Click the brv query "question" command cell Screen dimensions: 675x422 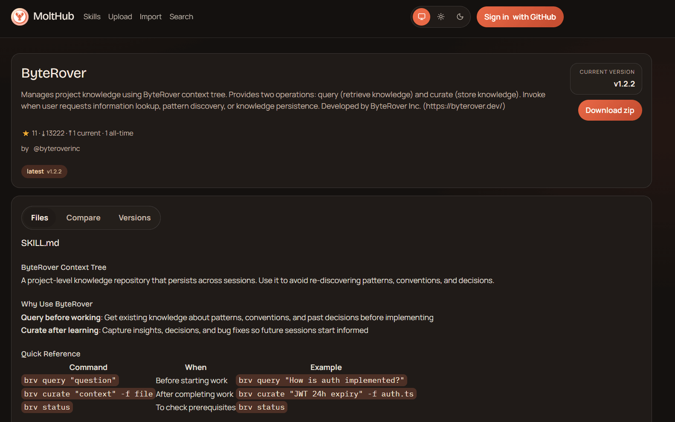70,380
